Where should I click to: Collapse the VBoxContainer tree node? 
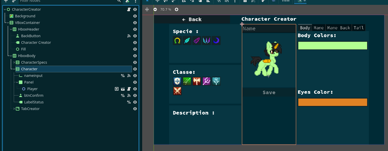(8, 23)
